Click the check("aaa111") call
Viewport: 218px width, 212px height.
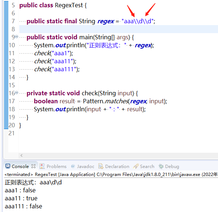pyautogui.click(x=57, y=69)
